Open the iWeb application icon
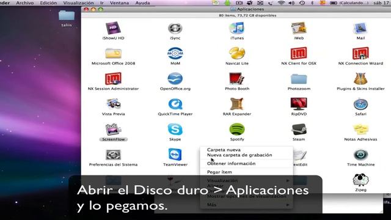 pyautogui.click(x=299, y=28)
